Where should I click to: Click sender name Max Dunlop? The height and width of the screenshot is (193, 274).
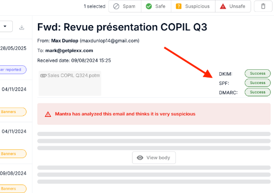click(65, 41)
